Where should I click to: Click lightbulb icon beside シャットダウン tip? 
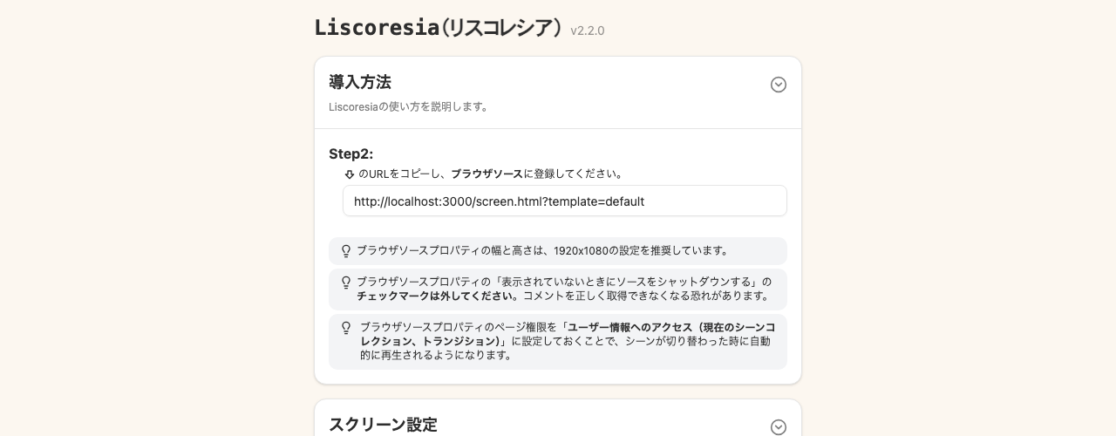346,283
